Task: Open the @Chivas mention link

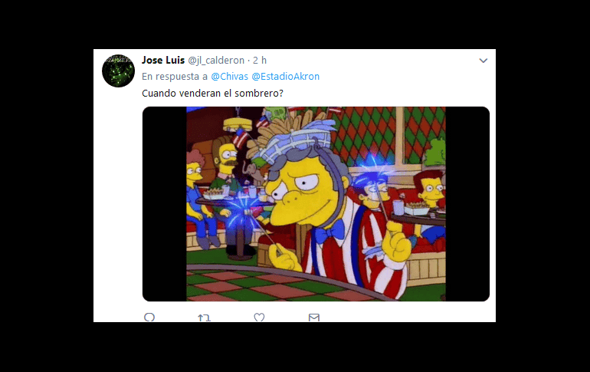Action: [230, 77]
